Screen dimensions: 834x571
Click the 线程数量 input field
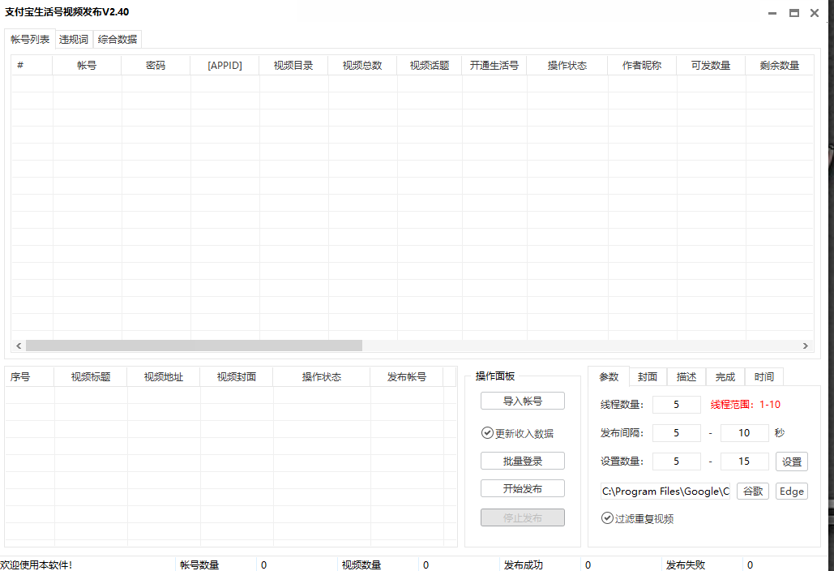(x=676, y=404)
